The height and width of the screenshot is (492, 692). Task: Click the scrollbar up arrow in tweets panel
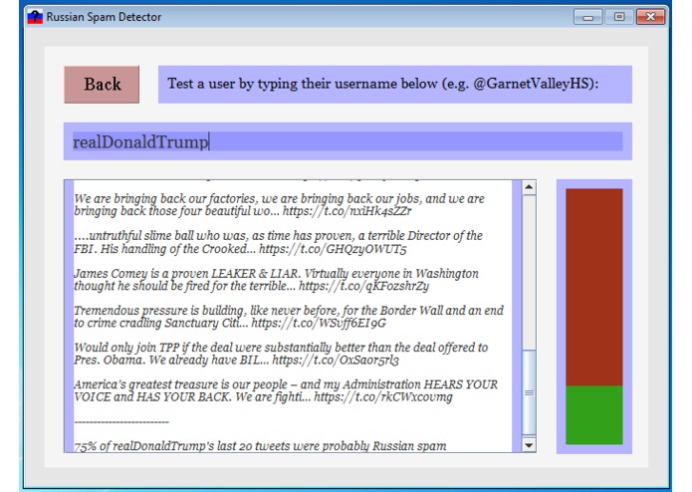[x=529, y=187]
